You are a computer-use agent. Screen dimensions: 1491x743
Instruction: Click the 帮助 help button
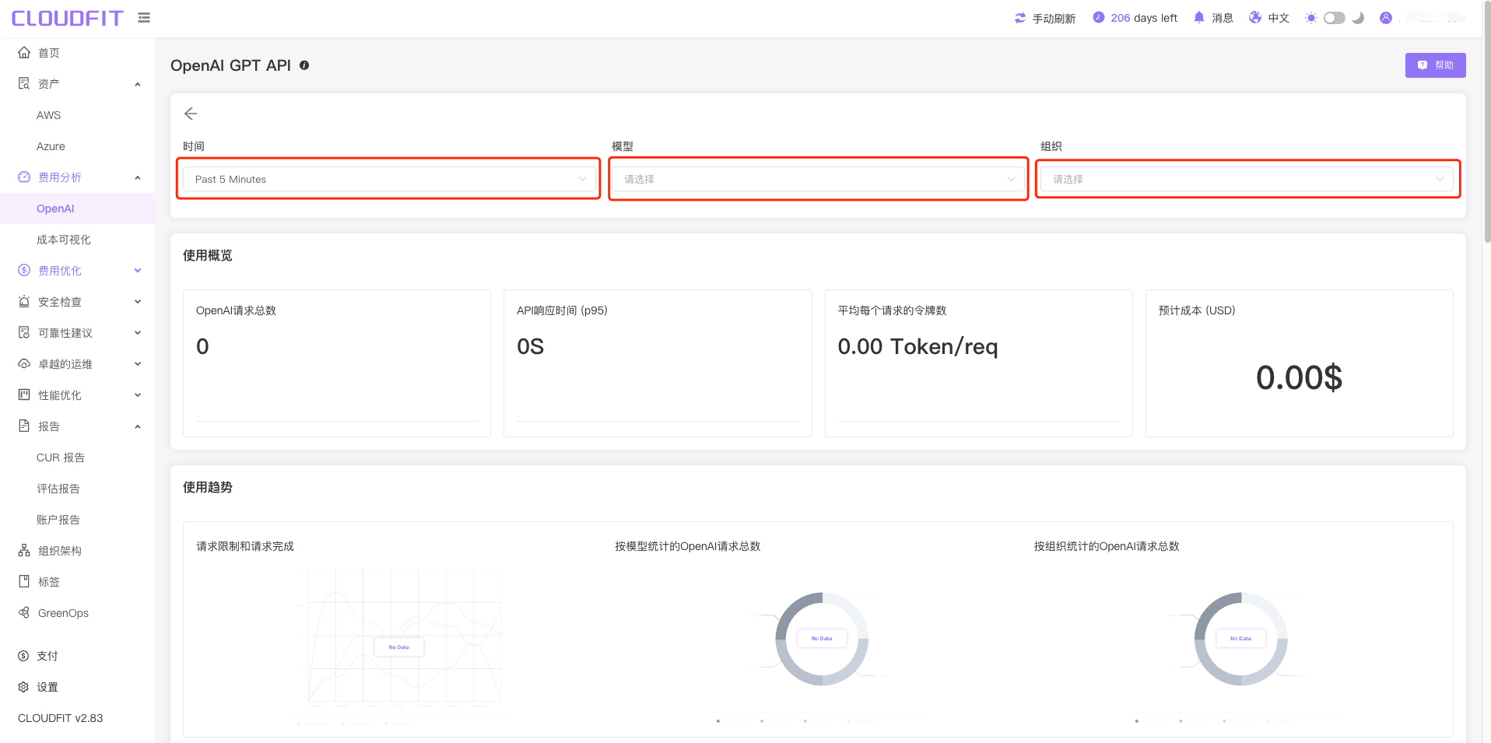(1435, 65)
